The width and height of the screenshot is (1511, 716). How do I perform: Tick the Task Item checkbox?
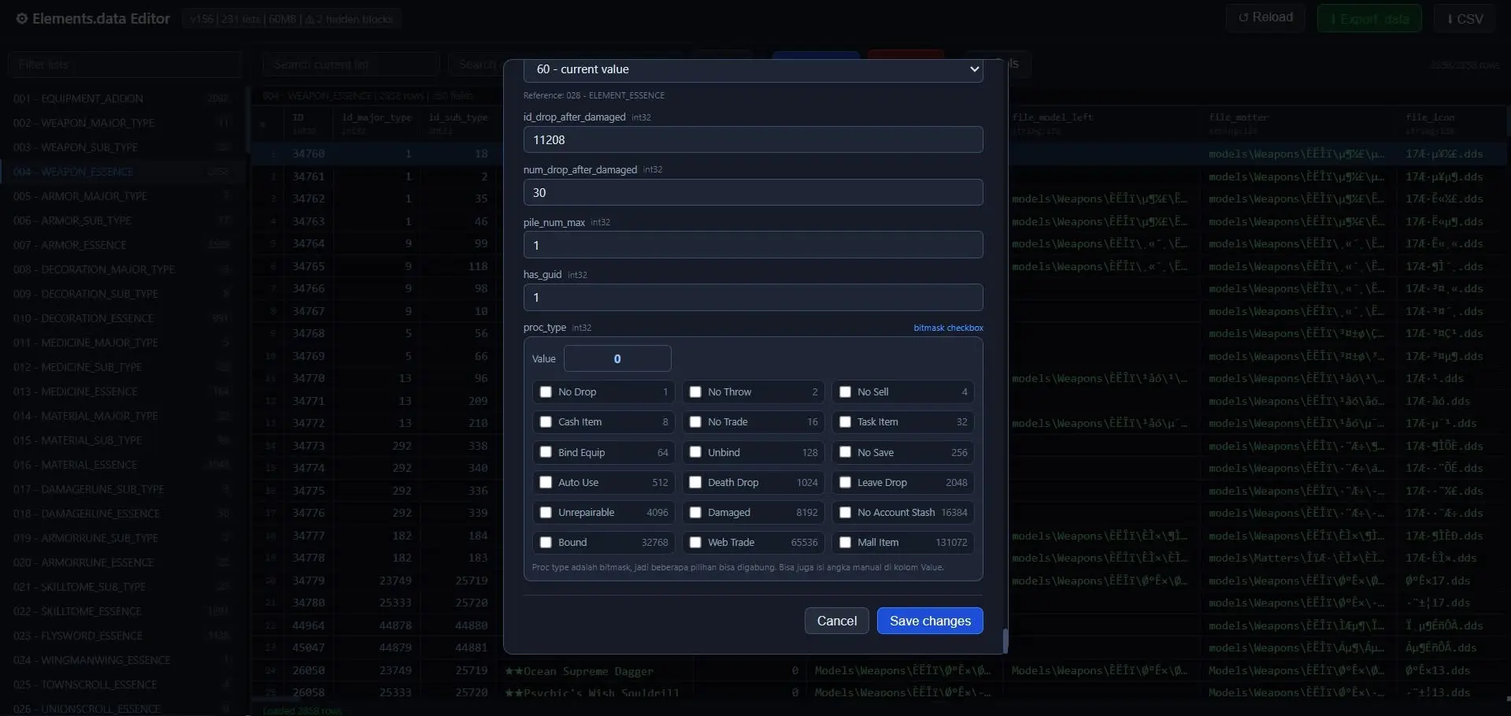click(x=845, y=422)
